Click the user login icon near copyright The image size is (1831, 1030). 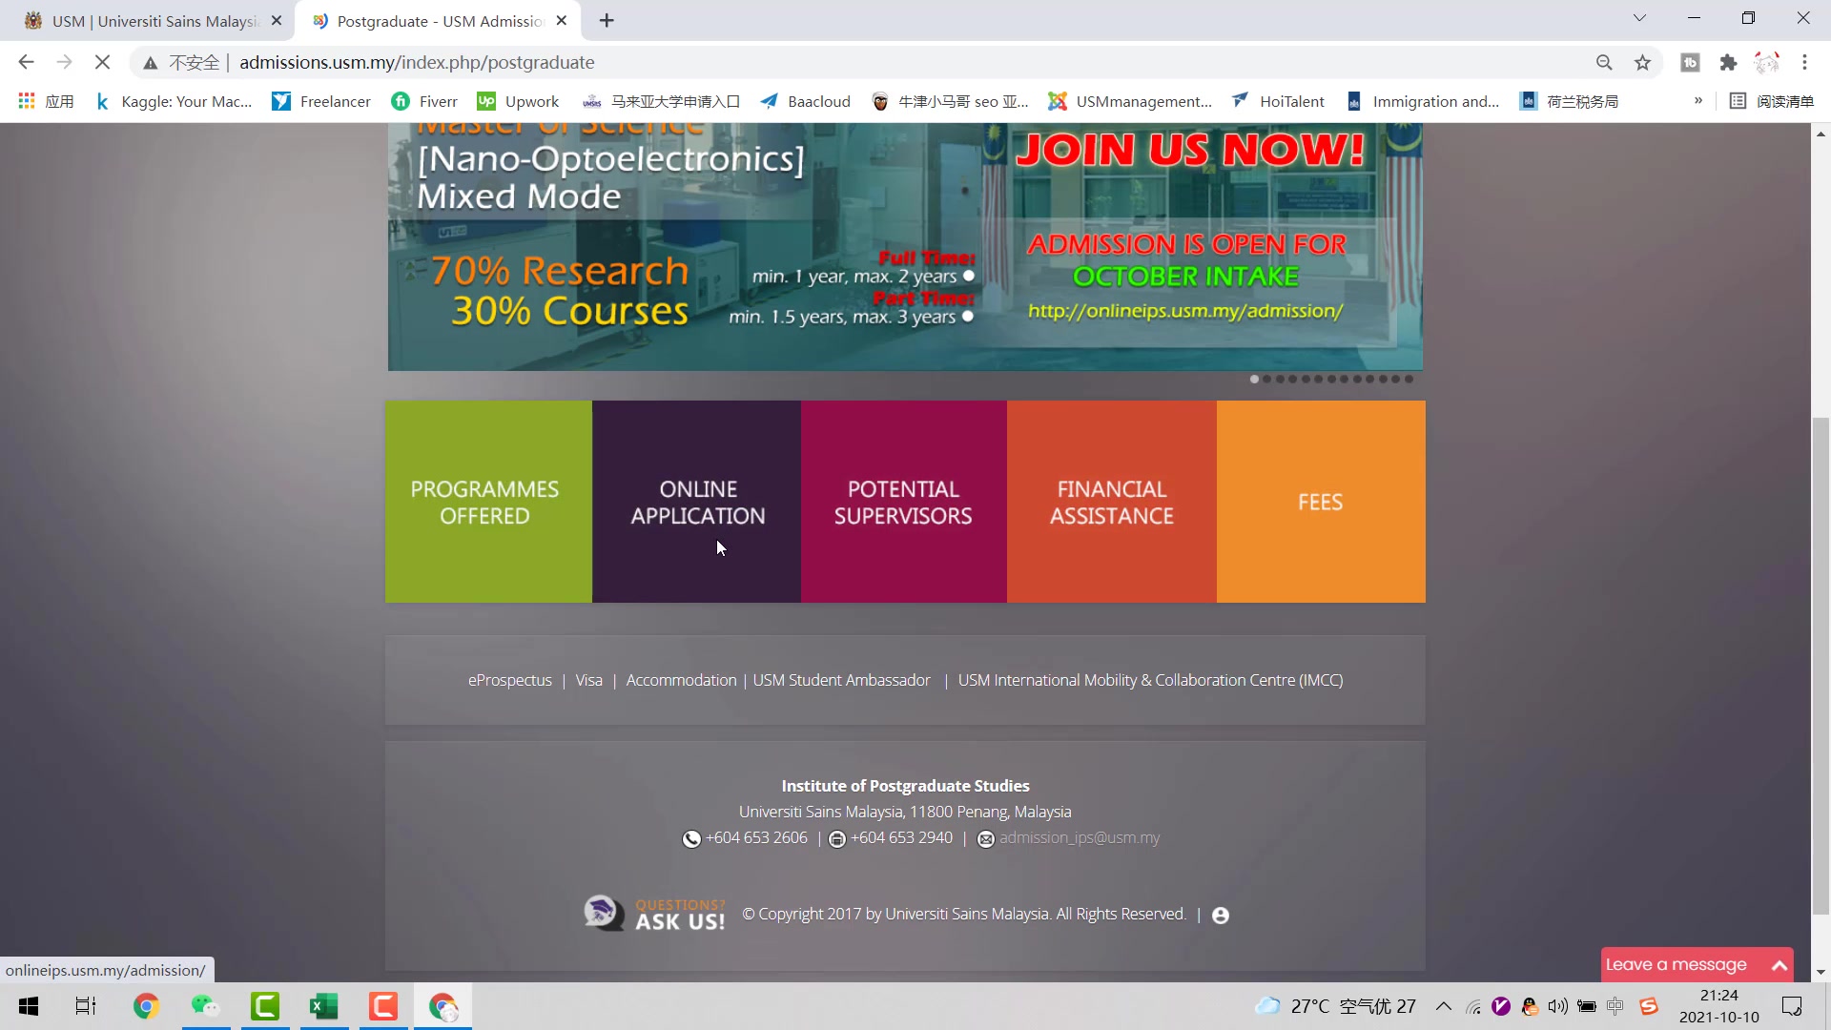(x=1220, y=915)
